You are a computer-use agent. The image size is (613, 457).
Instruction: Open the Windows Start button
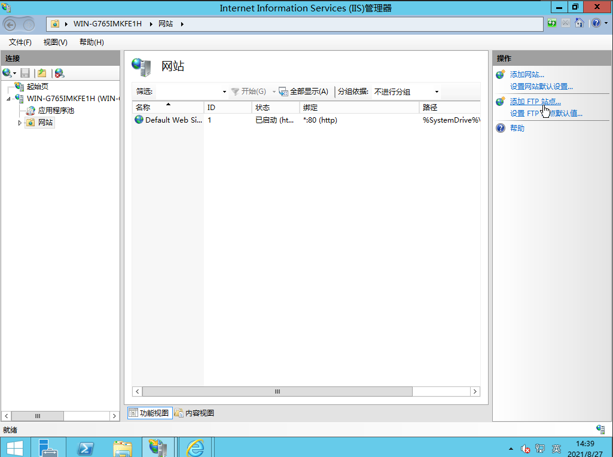click(15, 448)
